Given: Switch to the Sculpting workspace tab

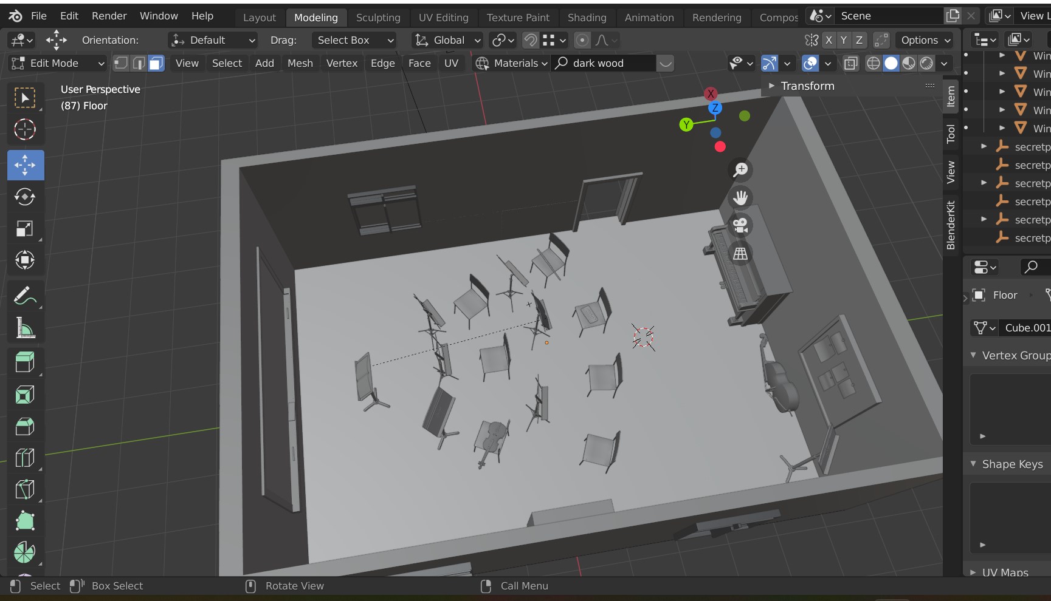Looking at the screenshot, I should 377,18.
